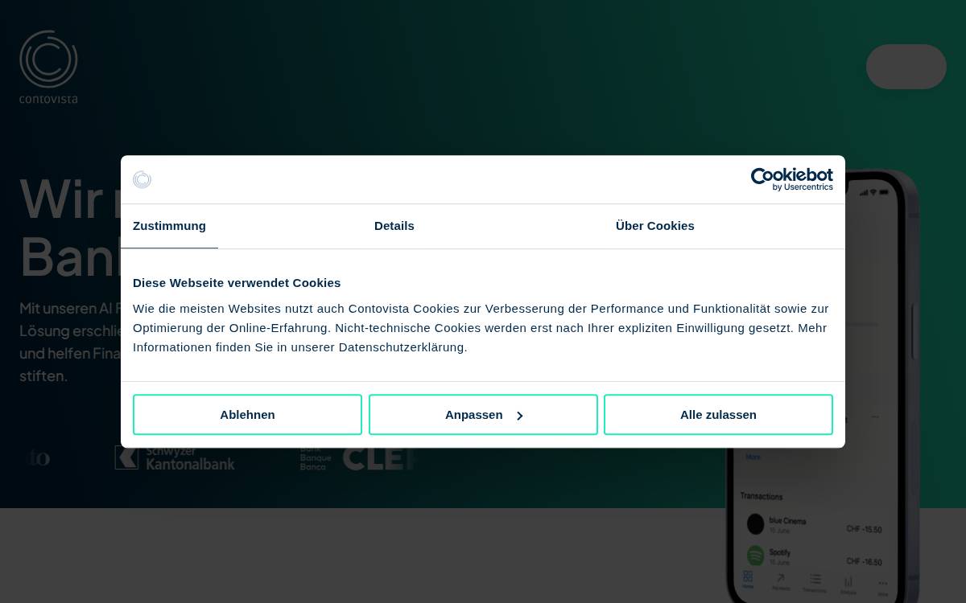This screenshot has height=603, width=966.
Task: Switch to the Details tab
Action: pyautogui.click(x=394, y=226)
